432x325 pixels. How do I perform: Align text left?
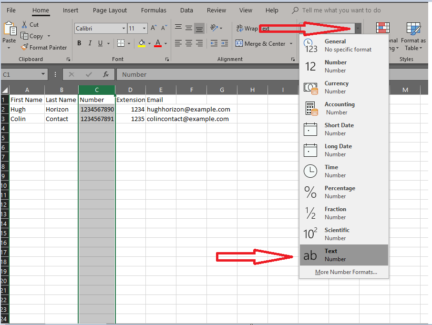[178, 43]
